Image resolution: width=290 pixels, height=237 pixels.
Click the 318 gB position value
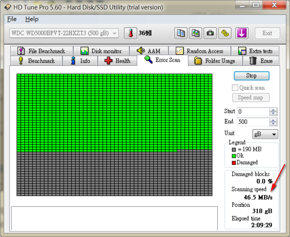[x=262, y=211]
